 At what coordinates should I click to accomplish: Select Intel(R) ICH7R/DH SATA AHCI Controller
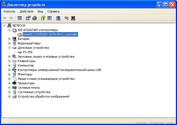(x=50, y=34)
